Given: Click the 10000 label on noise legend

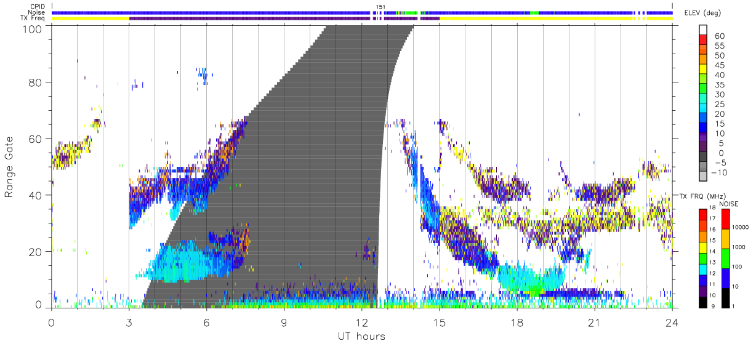Looking at the screenshot, I should click(741, 227).
